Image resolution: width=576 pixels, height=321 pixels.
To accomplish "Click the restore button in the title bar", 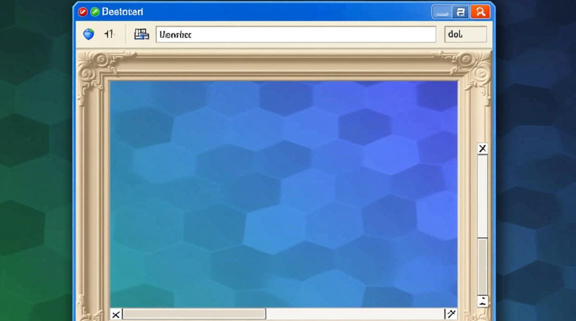I will coord(461,12).
